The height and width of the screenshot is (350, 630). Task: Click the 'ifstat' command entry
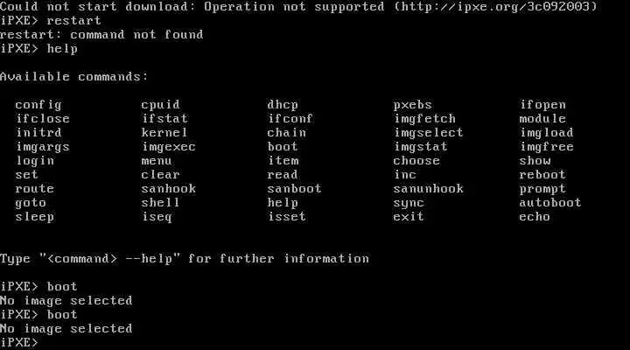(164, 119)
